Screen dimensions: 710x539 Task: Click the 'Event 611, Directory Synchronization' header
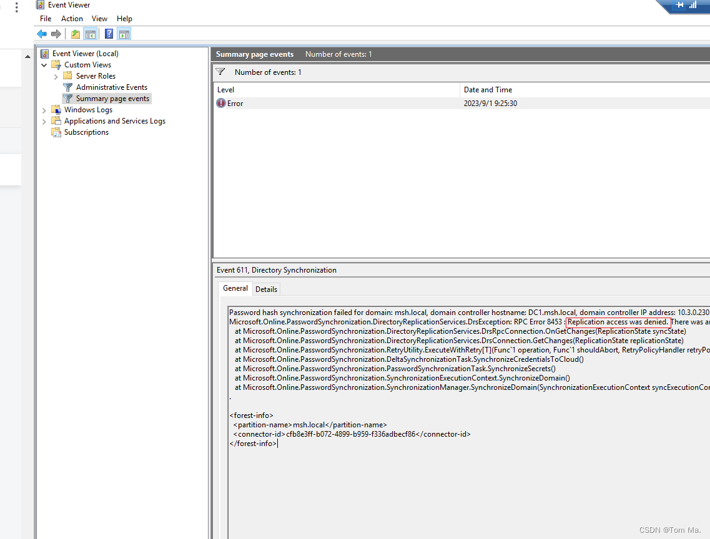click(x=277, y=270)
